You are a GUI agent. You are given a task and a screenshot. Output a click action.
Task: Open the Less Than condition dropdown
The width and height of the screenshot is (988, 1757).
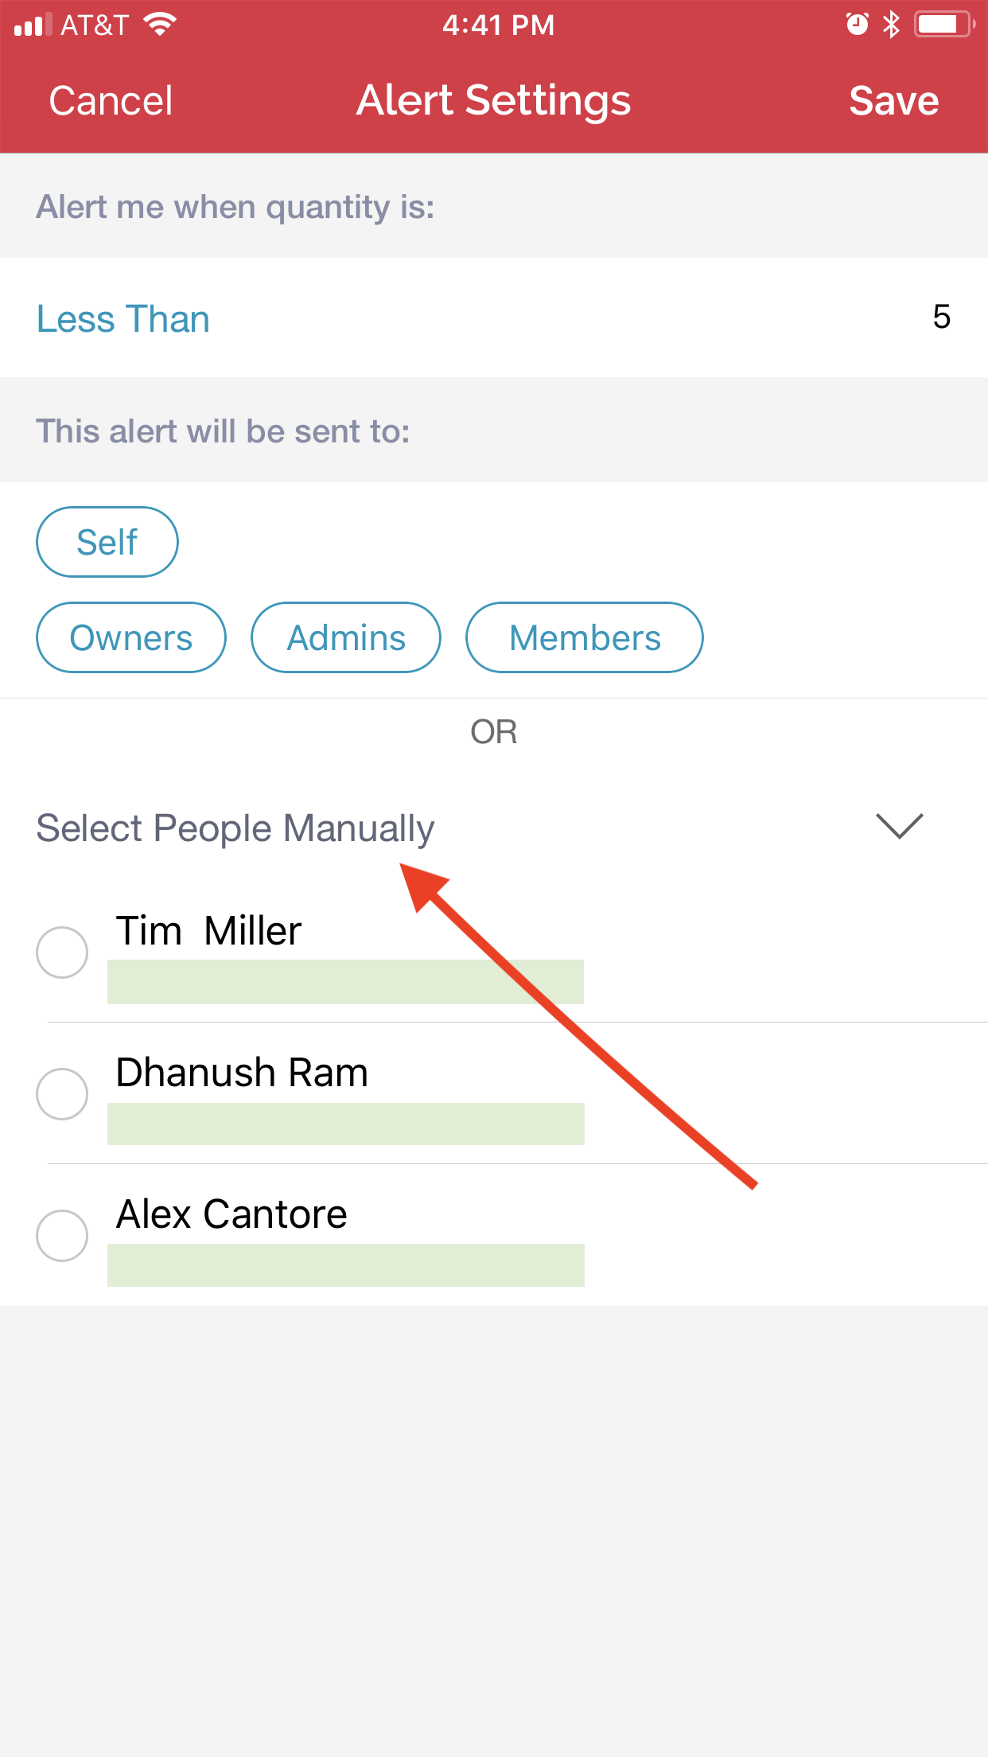[x=123, y=319]
